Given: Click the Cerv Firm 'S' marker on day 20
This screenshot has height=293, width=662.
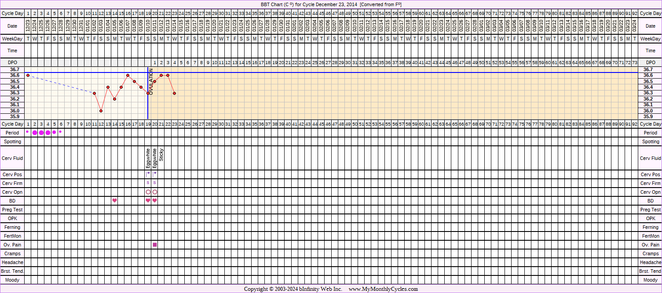Looking at the screenshot, I should point(154,183).
